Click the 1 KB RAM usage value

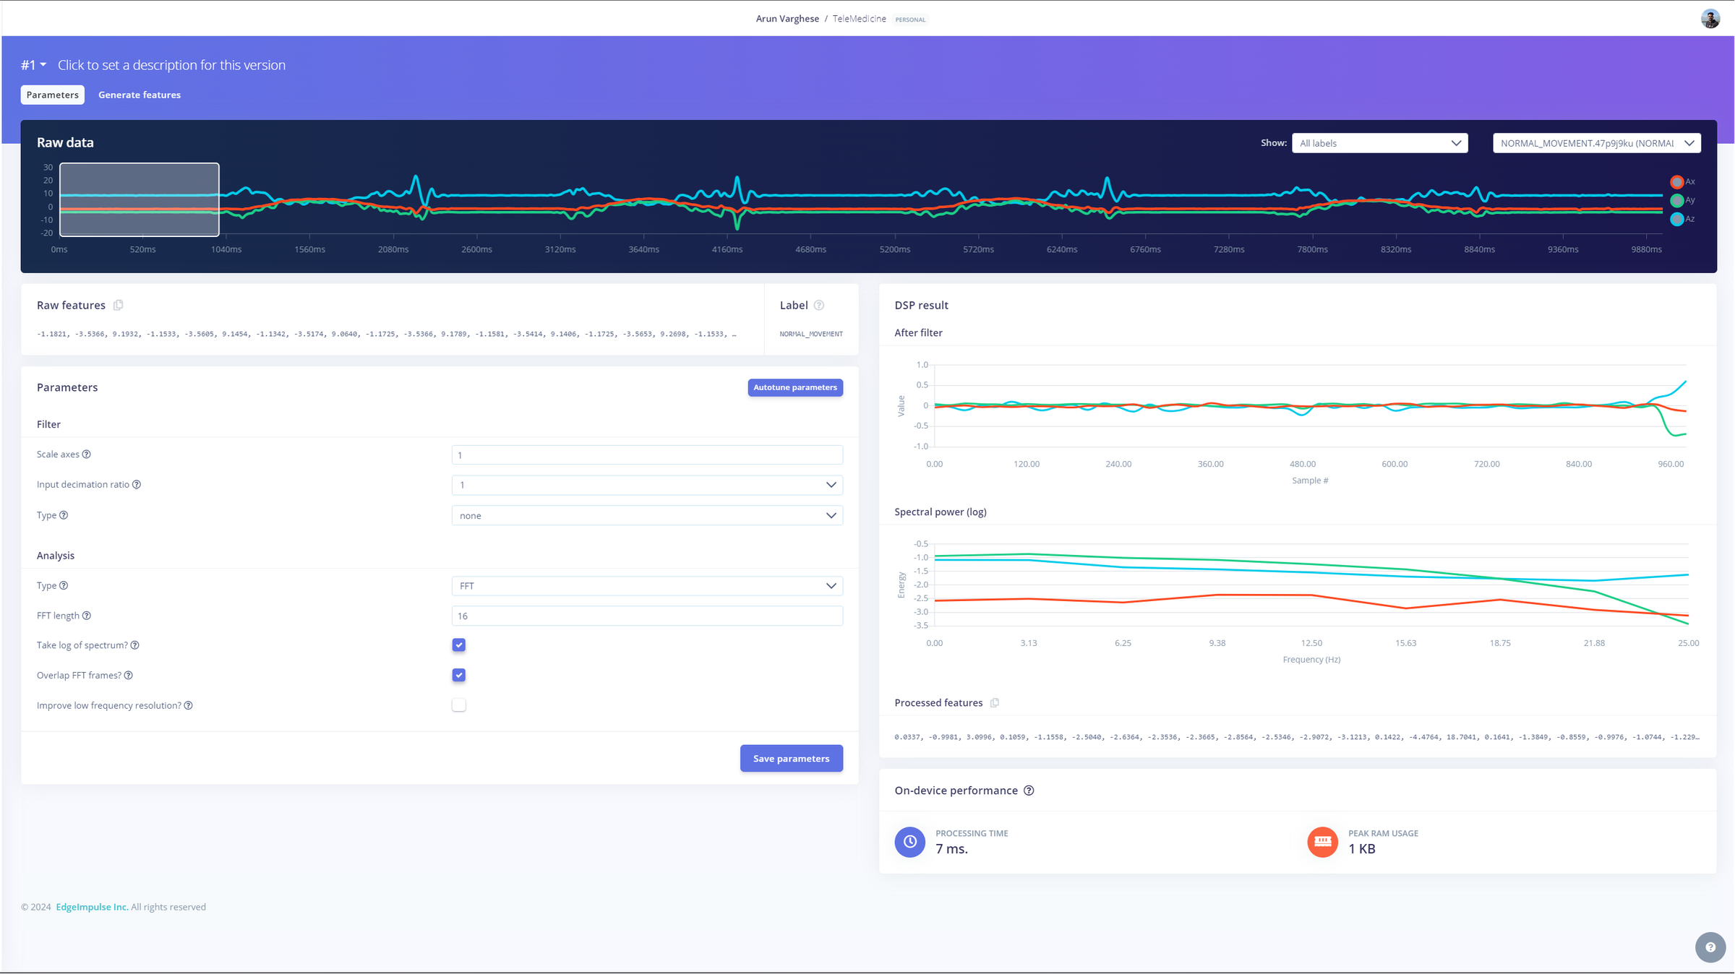1362,849
